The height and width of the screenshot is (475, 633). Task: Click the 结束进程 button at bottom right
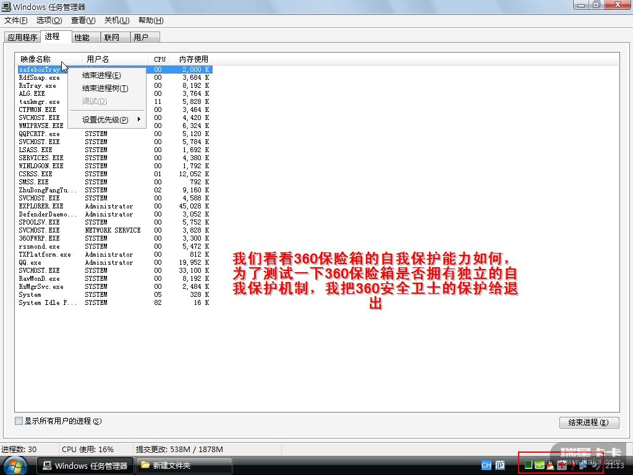click(x=589, y=422)
